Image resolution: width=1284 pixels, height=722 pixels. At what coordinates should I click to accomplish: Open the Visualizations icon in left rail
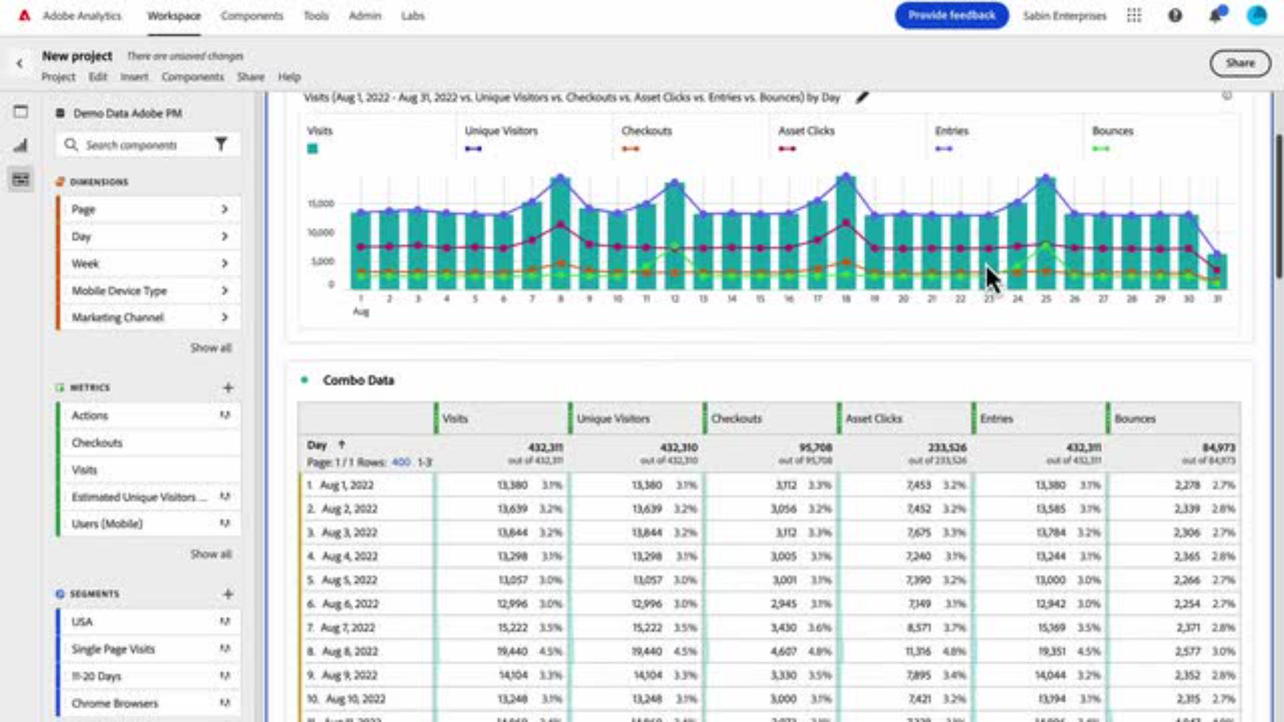(21, 145)
